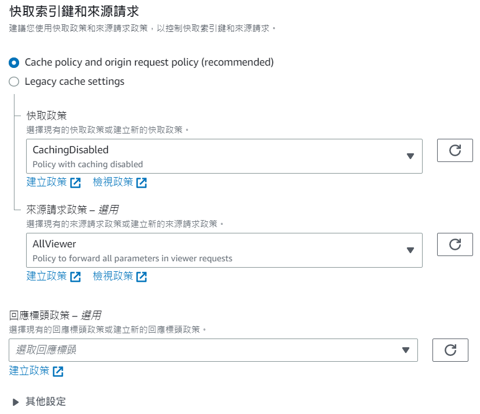Click the response headers dropdown arrow

[x=406, y=350]
